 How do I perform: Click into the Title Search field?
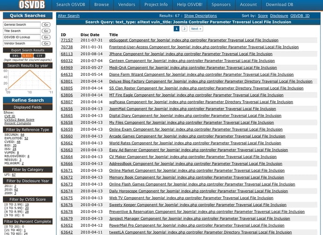[22, 30]
